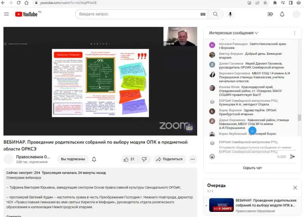304x217 pixels.
Task: Open queued video thumbnail 'В ЭФИРЕ'
Action: (221, 205)
